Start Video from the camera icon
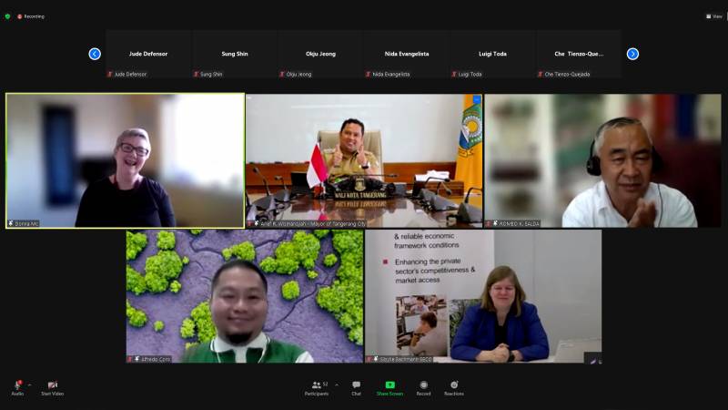Image resolution: width=728 pixels, height=410 pixels. pyautogui.click(x=53, y=385)
